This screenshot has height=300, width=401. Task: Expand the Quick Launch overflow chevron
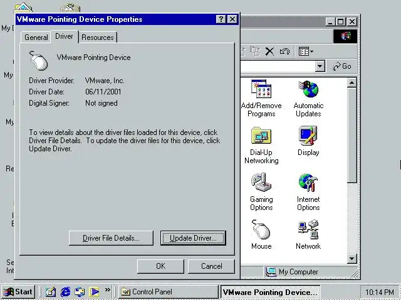point(107,289)
